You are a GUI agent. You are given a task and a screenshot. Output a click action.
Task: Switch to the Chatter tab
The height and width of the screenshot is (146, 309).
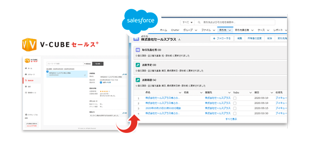click(175, 30)
